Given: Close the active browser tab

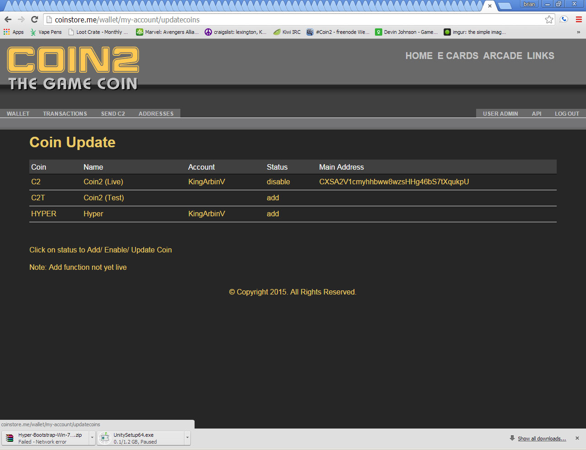Looking at the screenshot, I should point(490,6).
